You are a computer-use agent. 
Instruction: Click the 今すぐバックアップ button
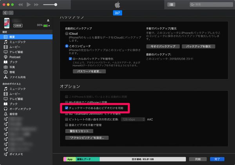coord(163,46)
